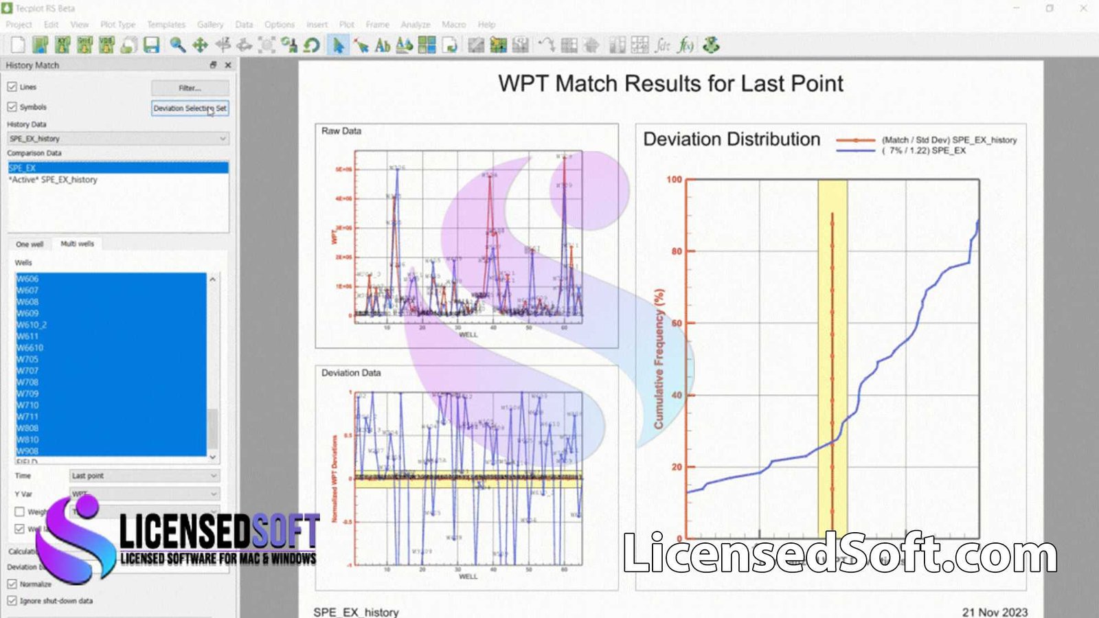Select well W6610 in the list
Image resolution: width=1099 pixels, height=618 pixels.
click(x=111, y=348)
